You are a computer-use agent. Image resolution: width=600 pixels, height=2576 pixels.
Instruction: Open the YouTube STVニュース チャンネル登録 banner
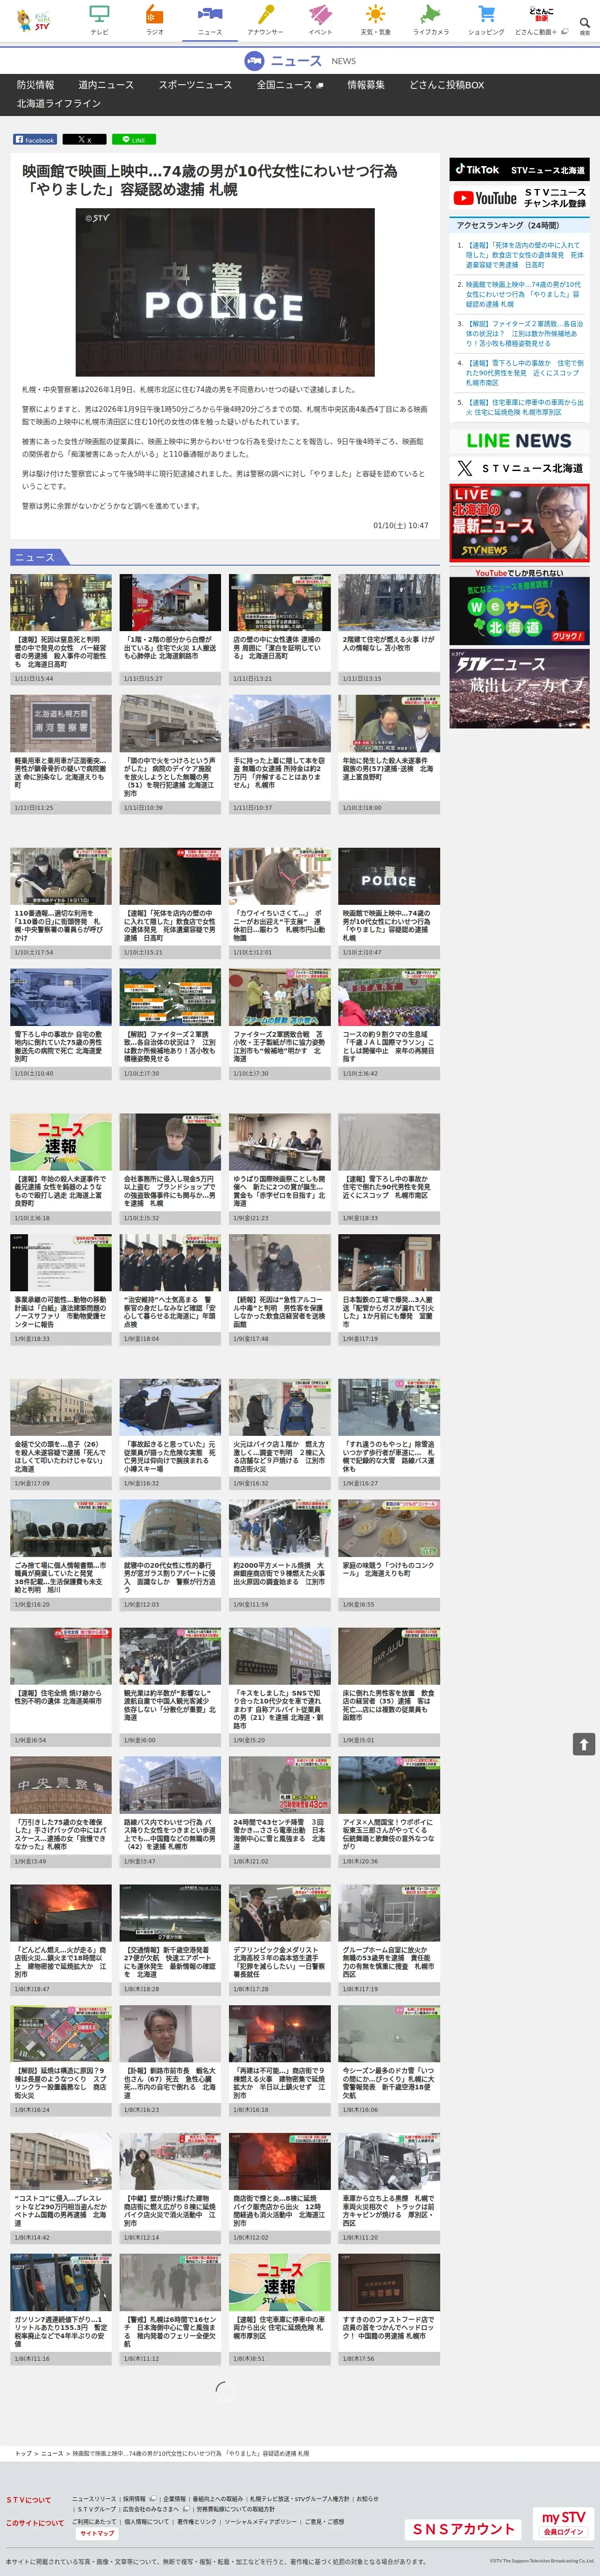tap(519, 198)
